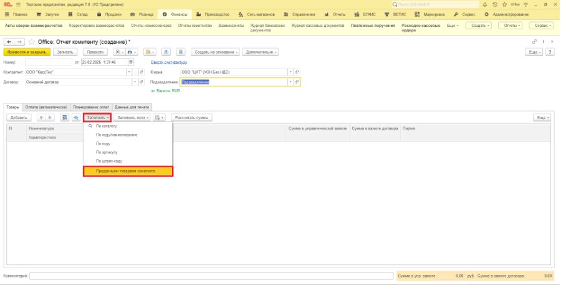
Task: Click the selection/pick icon next to Заполнить
Action: click(x=76, y=117)
